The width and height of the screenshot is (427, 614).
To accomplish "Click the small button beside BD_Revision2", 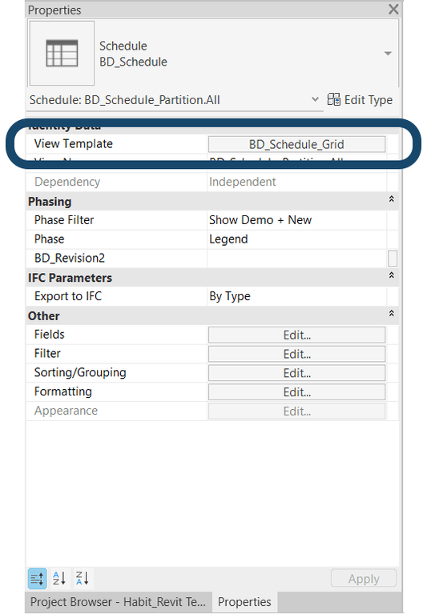I will 393,259.
